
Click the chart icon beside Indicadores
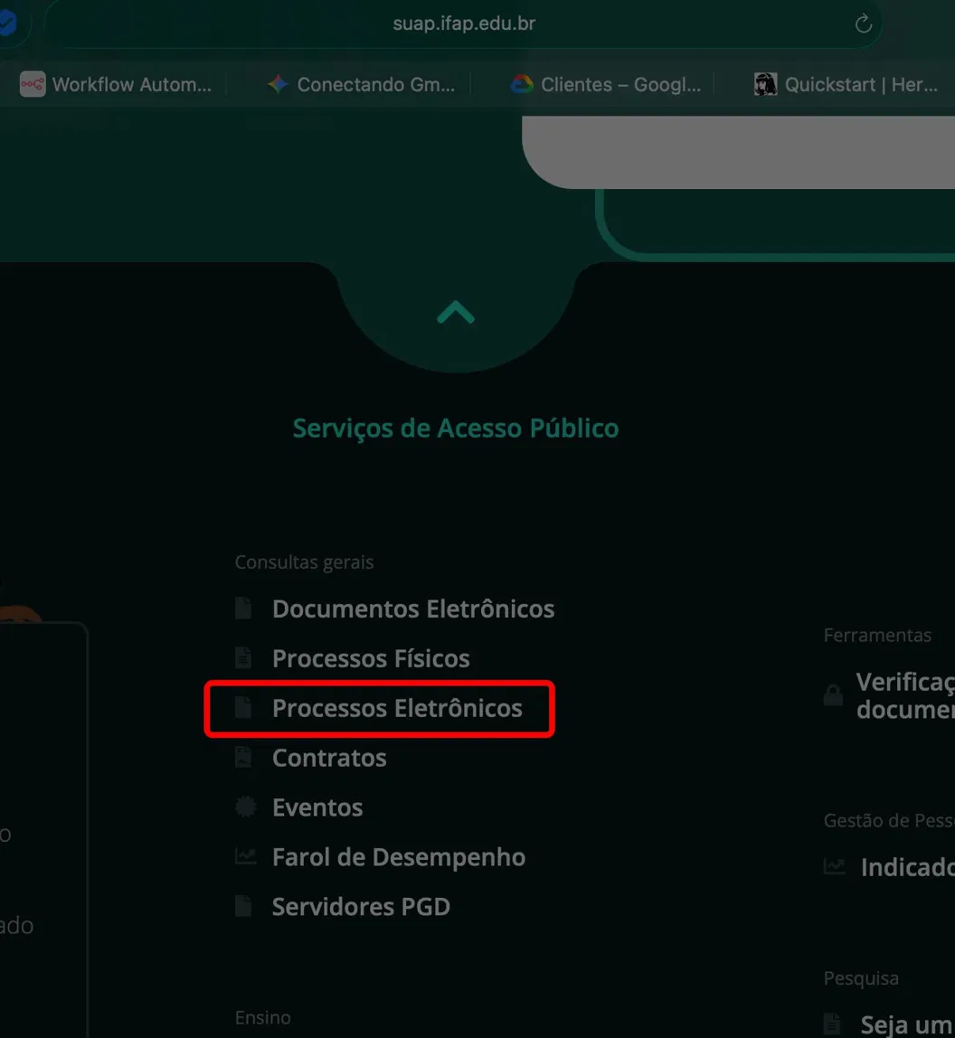coord(835,866)
